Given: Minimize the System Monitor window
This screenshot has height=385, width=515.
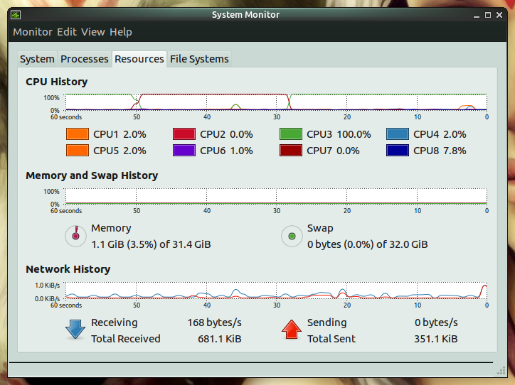Looking at the screenshot, I should point(477,16).
